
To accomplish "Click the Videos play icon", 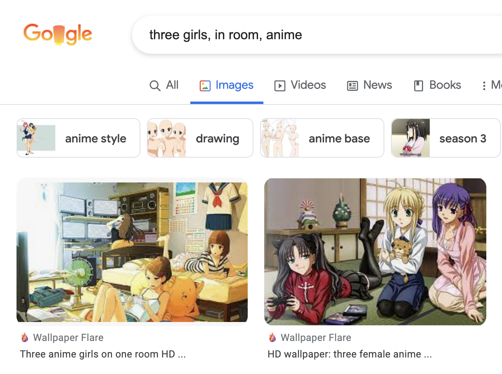I will pos(280,86).
